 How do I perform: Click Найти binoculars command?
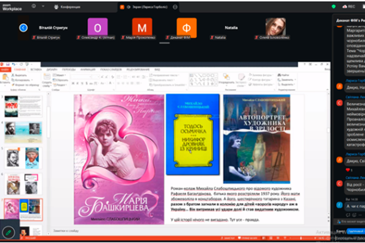(x=283, y=75)
